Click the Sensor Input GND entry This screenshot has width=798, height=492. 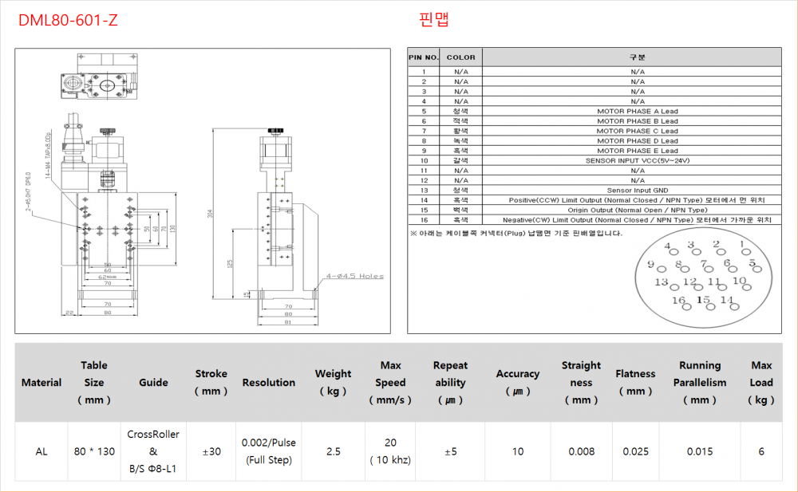[637, 190]
